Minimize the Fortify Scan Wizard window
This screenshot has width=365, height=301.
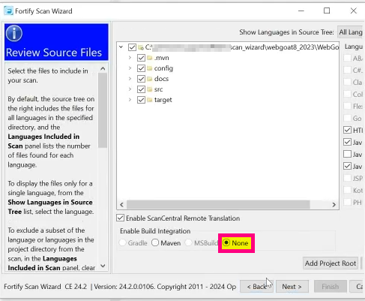tap(301, 11)
